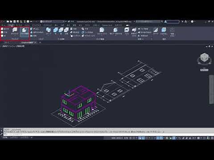Image resolution: width=214 pixels, height=160 pixels.
Task: Click the Sign In user icon
Action: click(x=165, y=21)
